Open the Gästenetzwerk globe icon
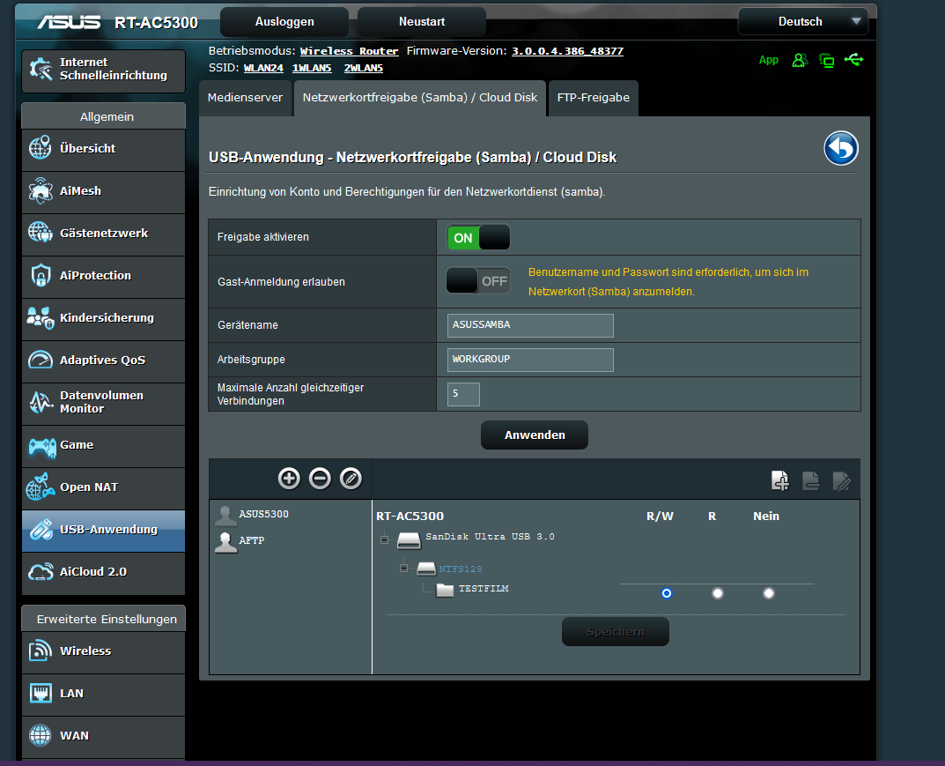 click(x=41, y=233)
